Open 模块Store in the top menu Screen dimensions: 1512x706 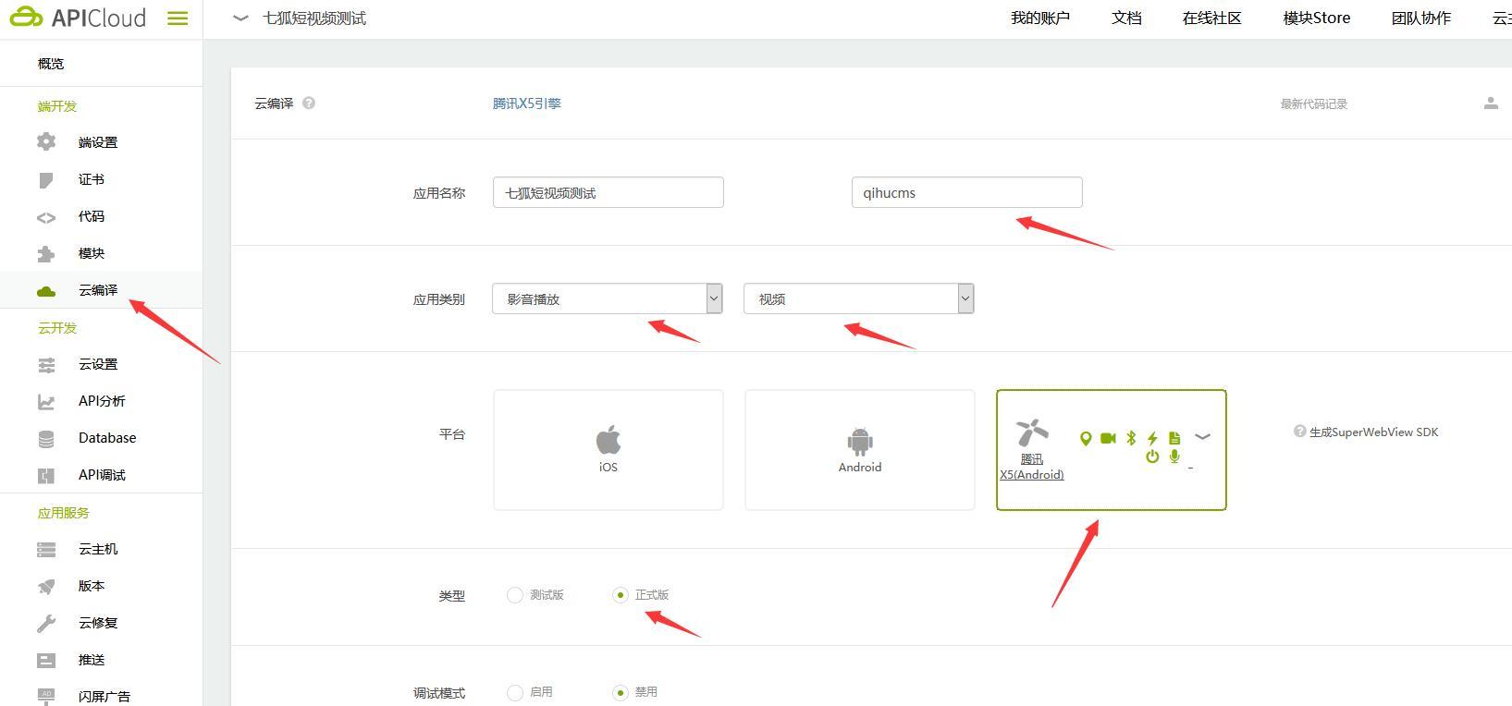point(1317,18)
